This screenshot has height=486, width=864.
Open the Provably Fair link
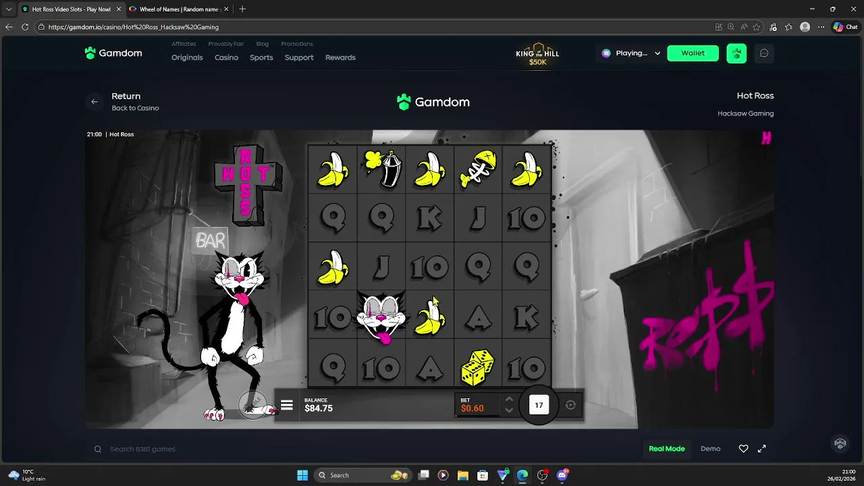tap(226, 44)
